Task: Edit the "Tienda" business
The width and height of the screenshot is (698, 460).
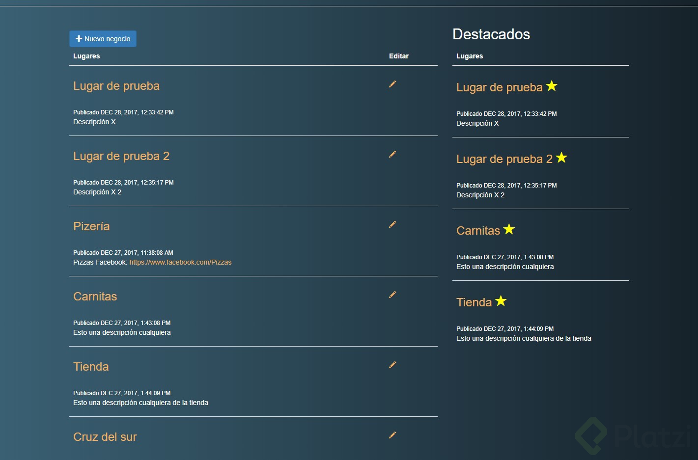Action: (x=392, y=365)
